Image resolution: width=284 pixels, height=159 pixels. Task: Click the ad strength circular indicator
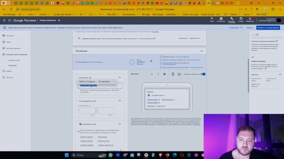132,62
